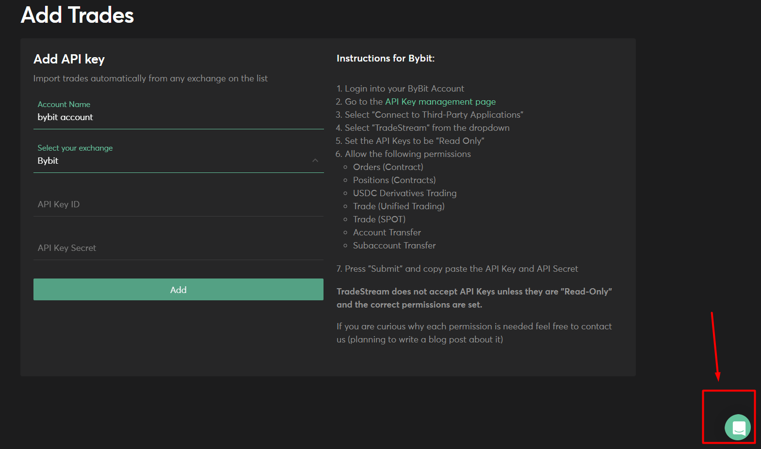Click the chevron arrow in exchange selector

(x=315, y=160)
